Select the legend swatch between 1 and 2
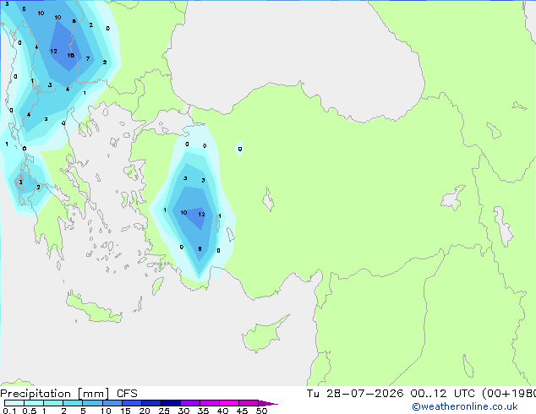 (x=53, y=403)
